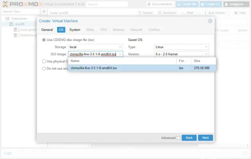Click the Uptime column header
Viewport: 251px width, 159px height.
click(242, 30)
